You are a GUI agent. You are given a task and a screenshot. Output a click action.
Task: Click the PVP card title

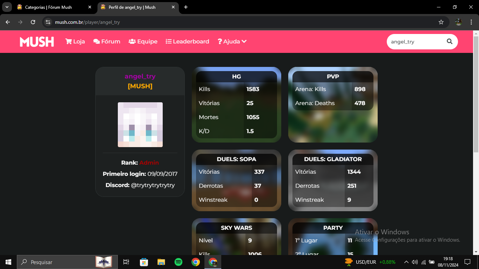point(333,76)
